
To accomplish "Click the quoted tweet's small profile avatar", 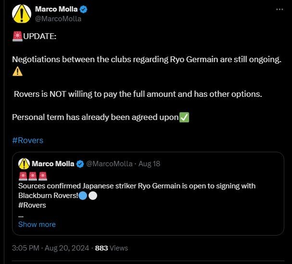I will click(x=24, y=163).
